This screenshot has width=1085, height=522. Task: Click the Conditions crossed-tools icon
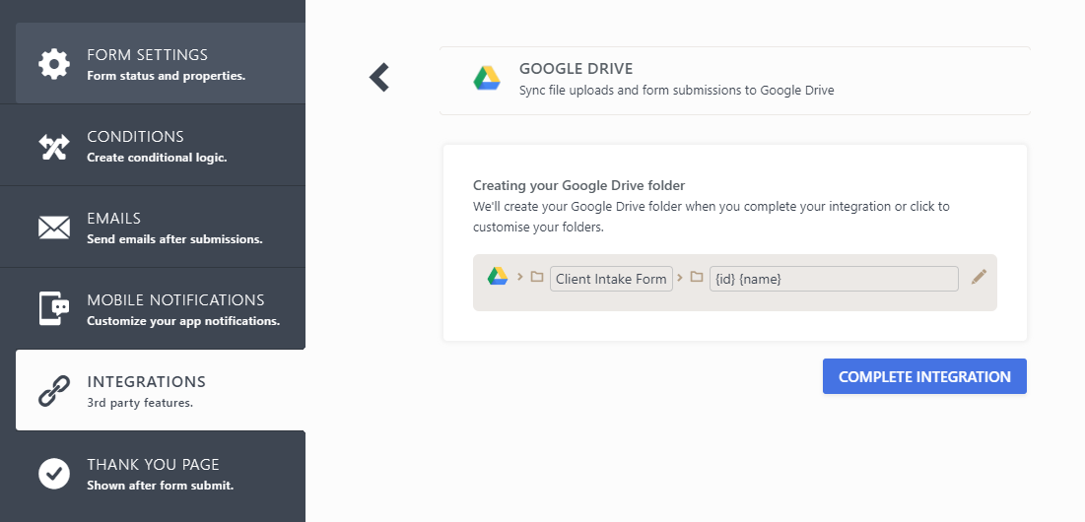pos(54,146)
